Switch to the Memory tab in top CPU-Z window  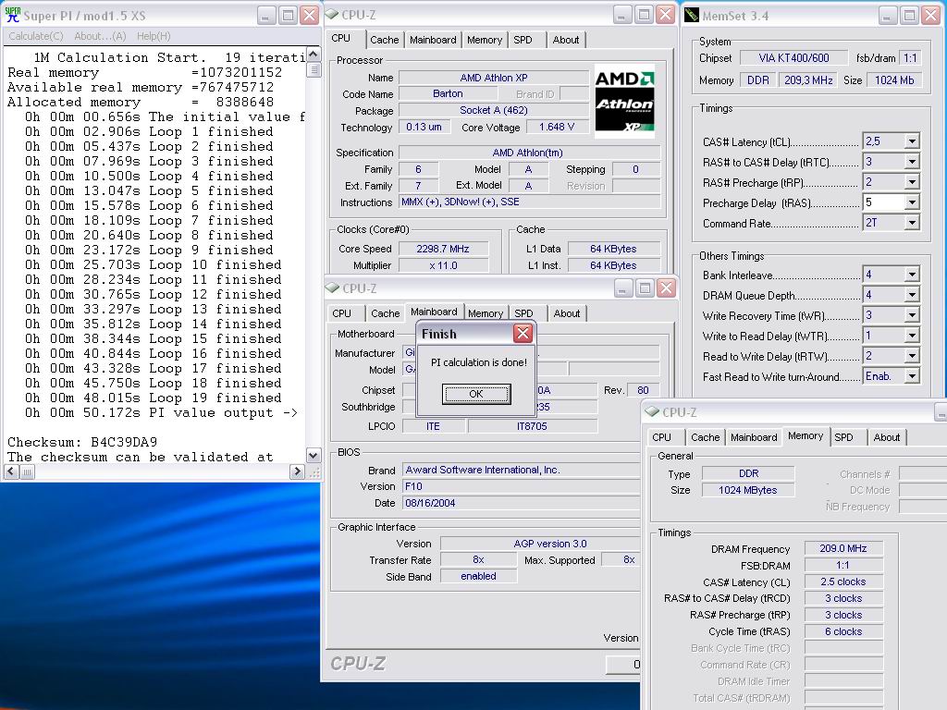point(485,40)
